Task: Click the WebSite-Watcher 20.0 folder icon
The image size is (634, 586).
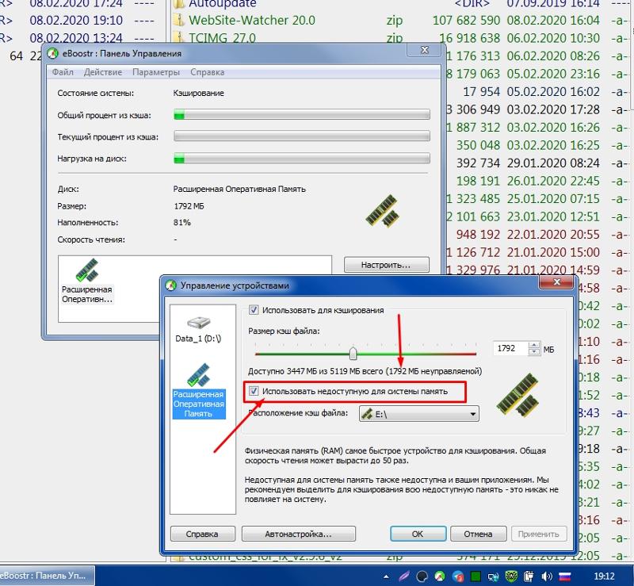Action: [179, 20]
